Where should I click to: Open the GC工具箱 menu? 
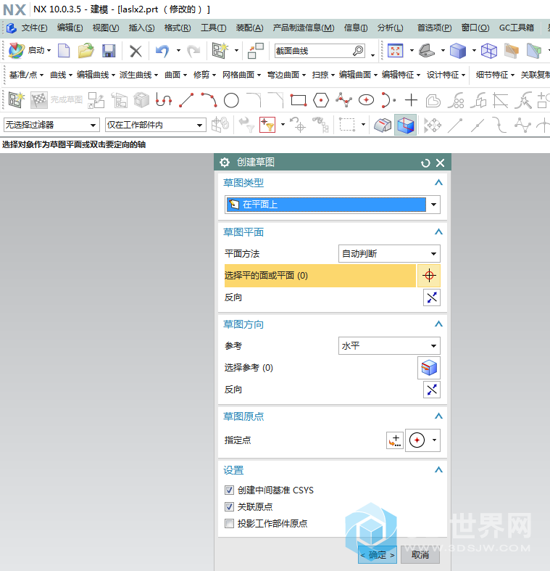click(x=516, y=28)
